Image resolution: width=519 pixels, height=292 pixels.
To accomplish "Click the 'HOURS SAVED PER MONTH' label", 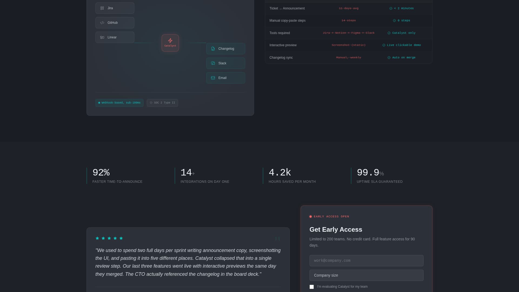I will (x=292, y=182).
